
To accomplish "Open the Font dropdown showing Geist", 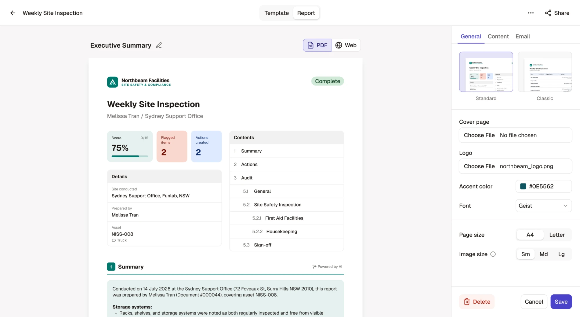I will click(x=543, y=206).
